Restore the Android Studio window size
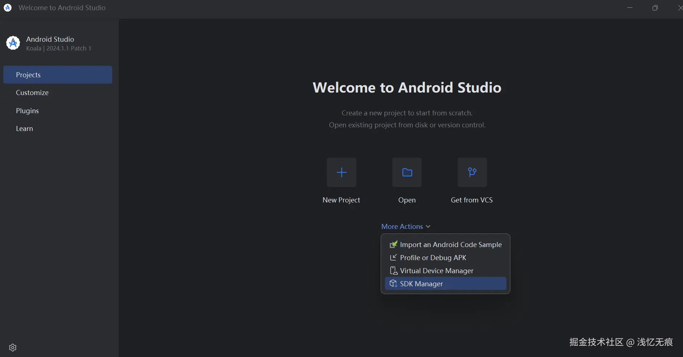 655,8
